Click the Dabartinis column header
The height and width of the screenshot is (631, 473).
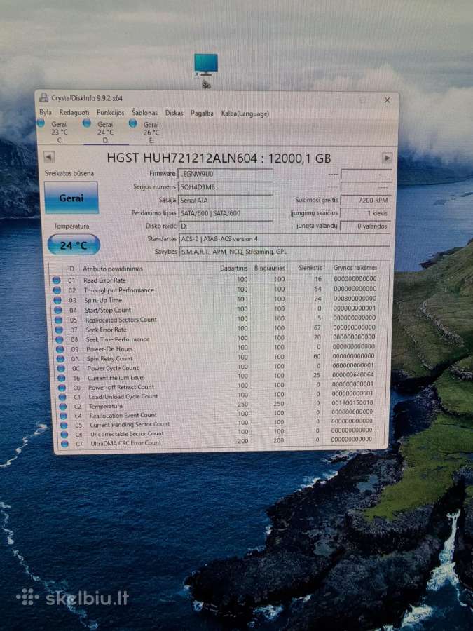233,268
